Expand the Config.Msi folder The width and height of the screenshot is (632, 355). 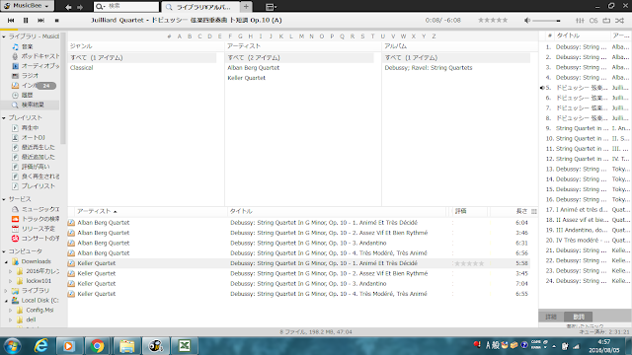pos(11,311)
